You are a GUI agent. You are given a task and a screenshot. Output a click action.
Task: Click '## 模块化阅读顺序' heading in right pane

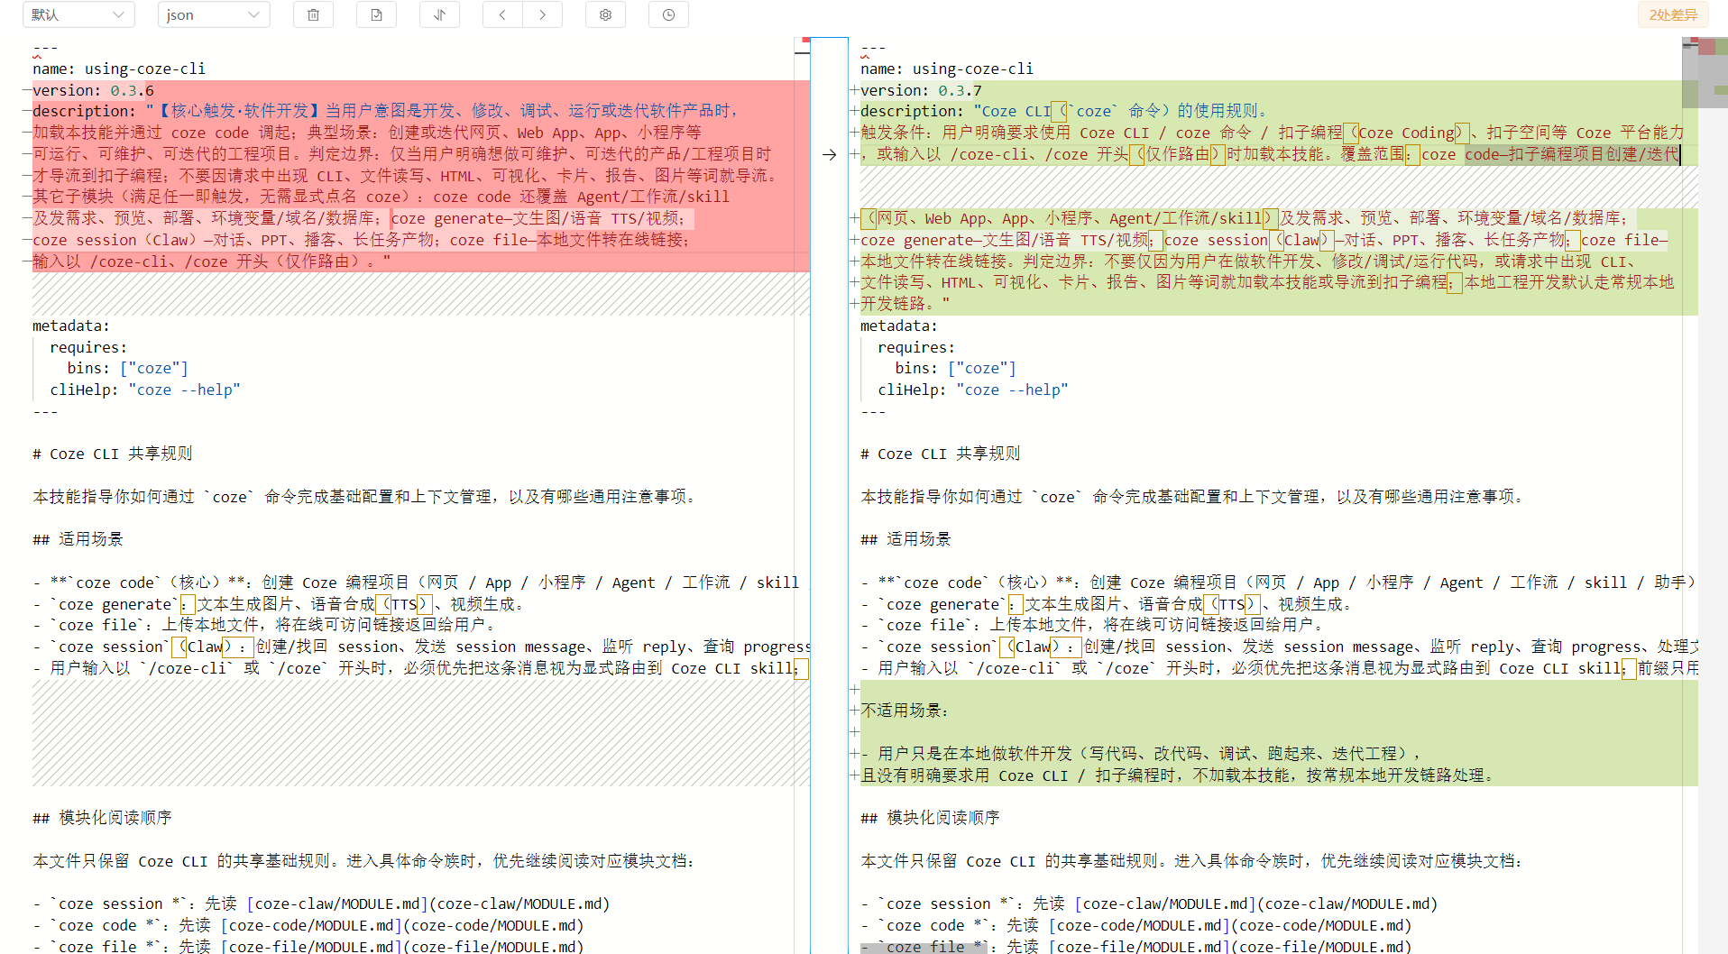tap(930, 818)
